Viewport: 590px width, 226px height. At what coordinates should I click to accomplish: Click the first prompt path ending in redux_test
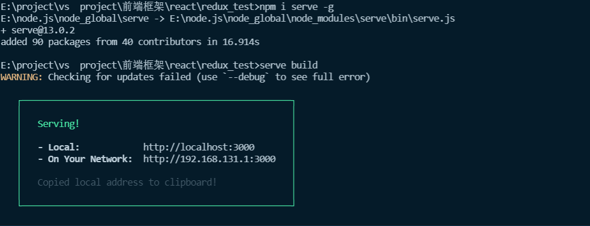pyautogui.click(x=130, y=7)
